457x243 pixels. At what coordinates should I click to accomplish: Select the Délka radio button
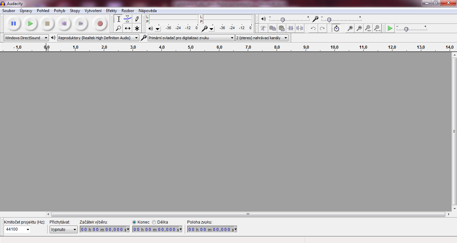[x=154, y=222]
